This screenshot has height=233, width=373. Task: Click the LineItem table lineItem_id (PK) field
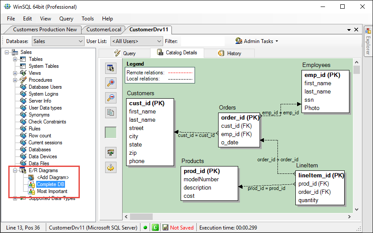321,175
